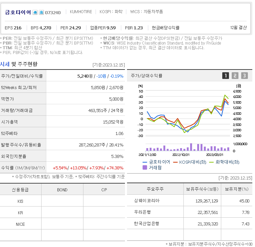Click the KOSPI : 화학 classification text
Screen dimensions: 255x247
(111, 12)
